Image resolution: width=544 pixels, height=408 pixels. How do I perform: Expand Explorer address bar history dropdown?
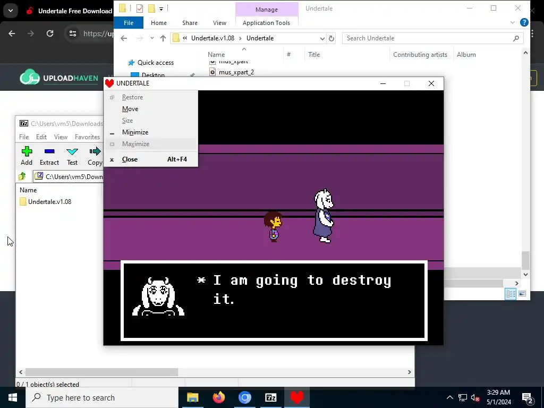(322, 38)
